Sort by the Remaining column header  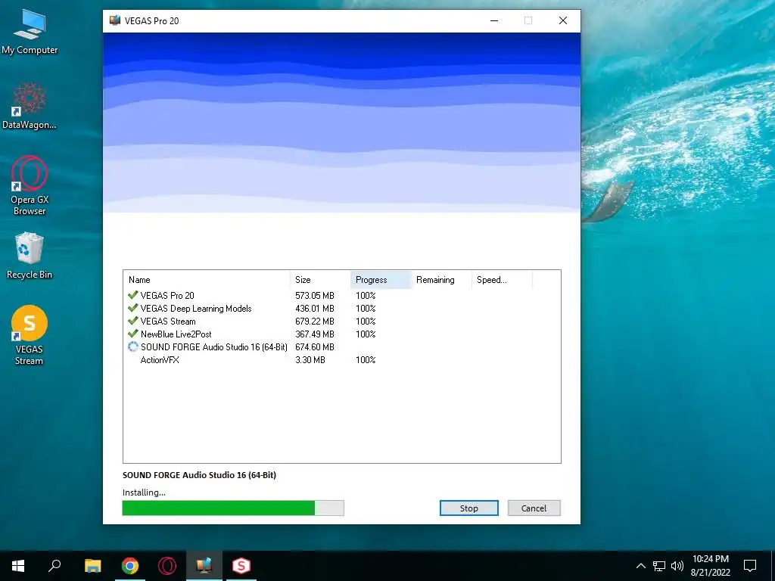point(441,280)
